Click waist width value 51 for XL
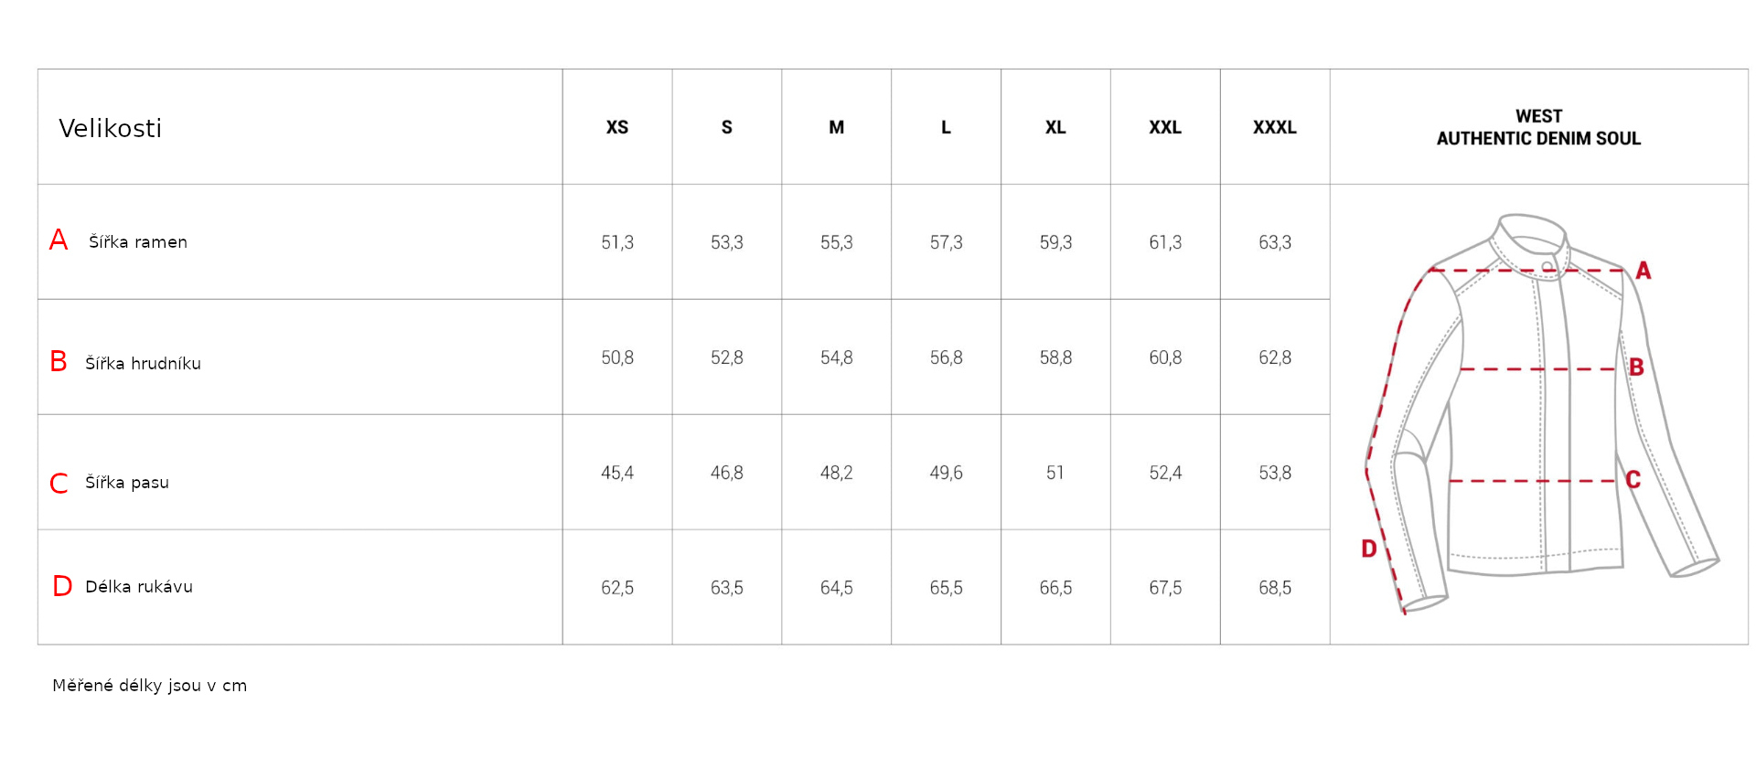This screenshot has width=1756, height=768. pos(1055,473)
